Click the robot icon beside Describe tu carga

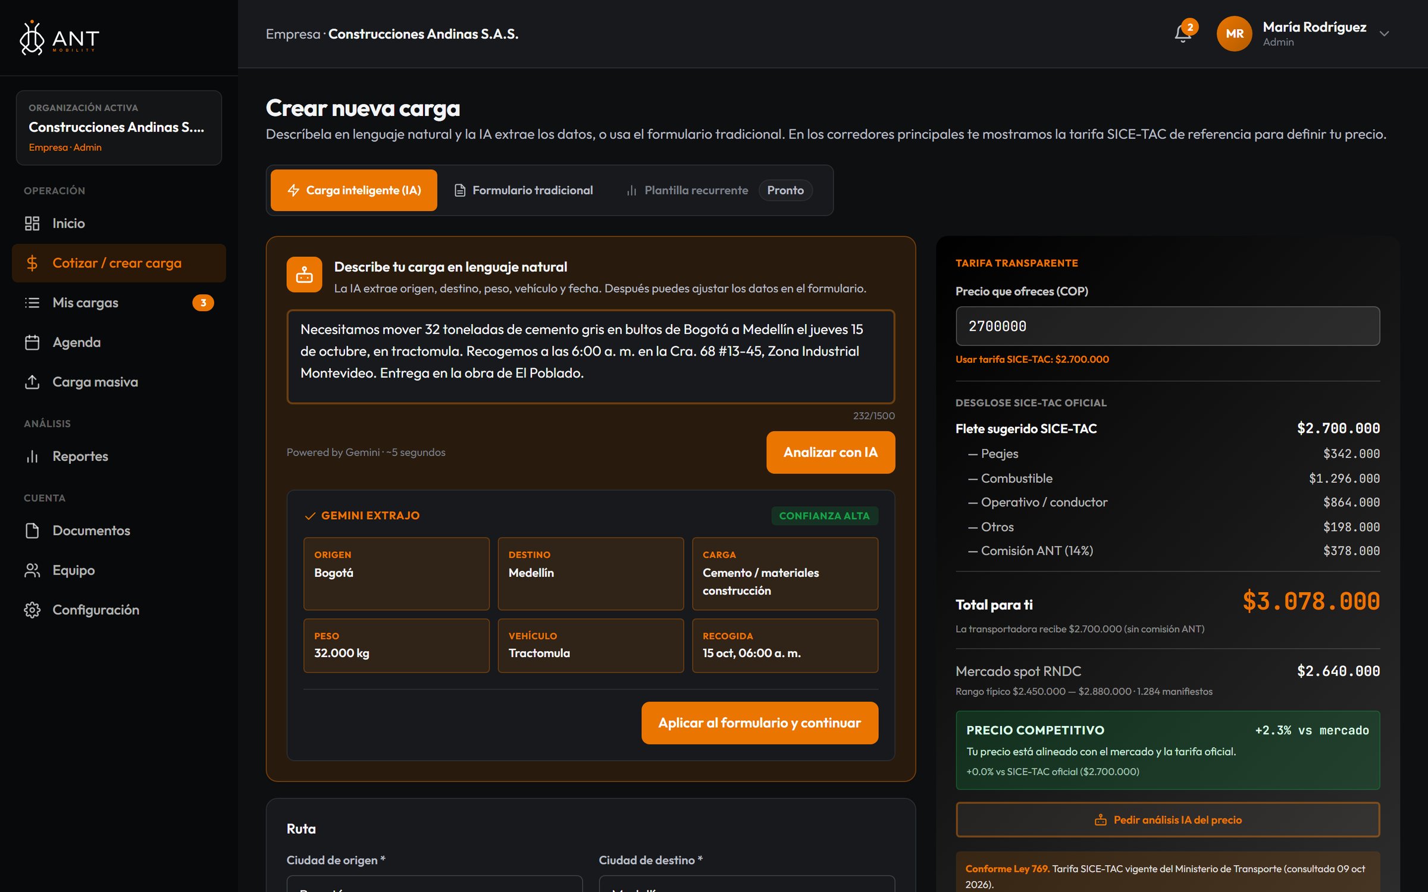(304, 274)
